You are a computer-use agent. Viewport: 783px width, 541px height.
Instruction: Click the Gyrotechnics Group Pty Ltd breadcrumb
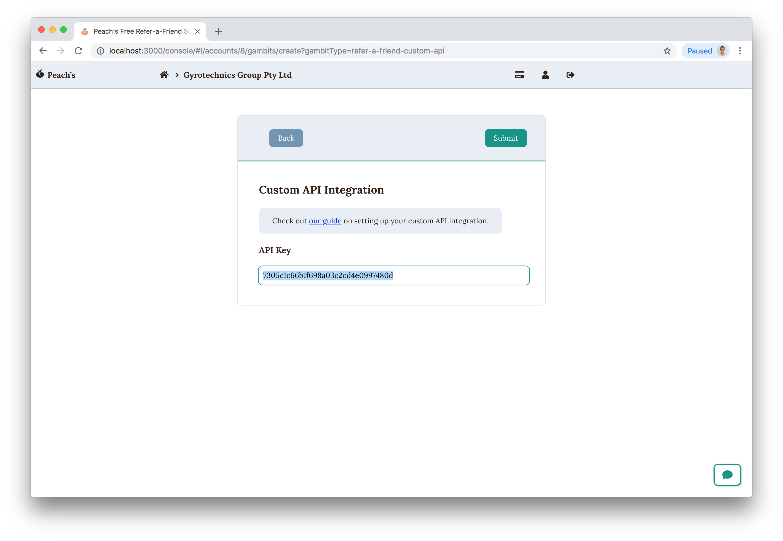click(237, 75)
